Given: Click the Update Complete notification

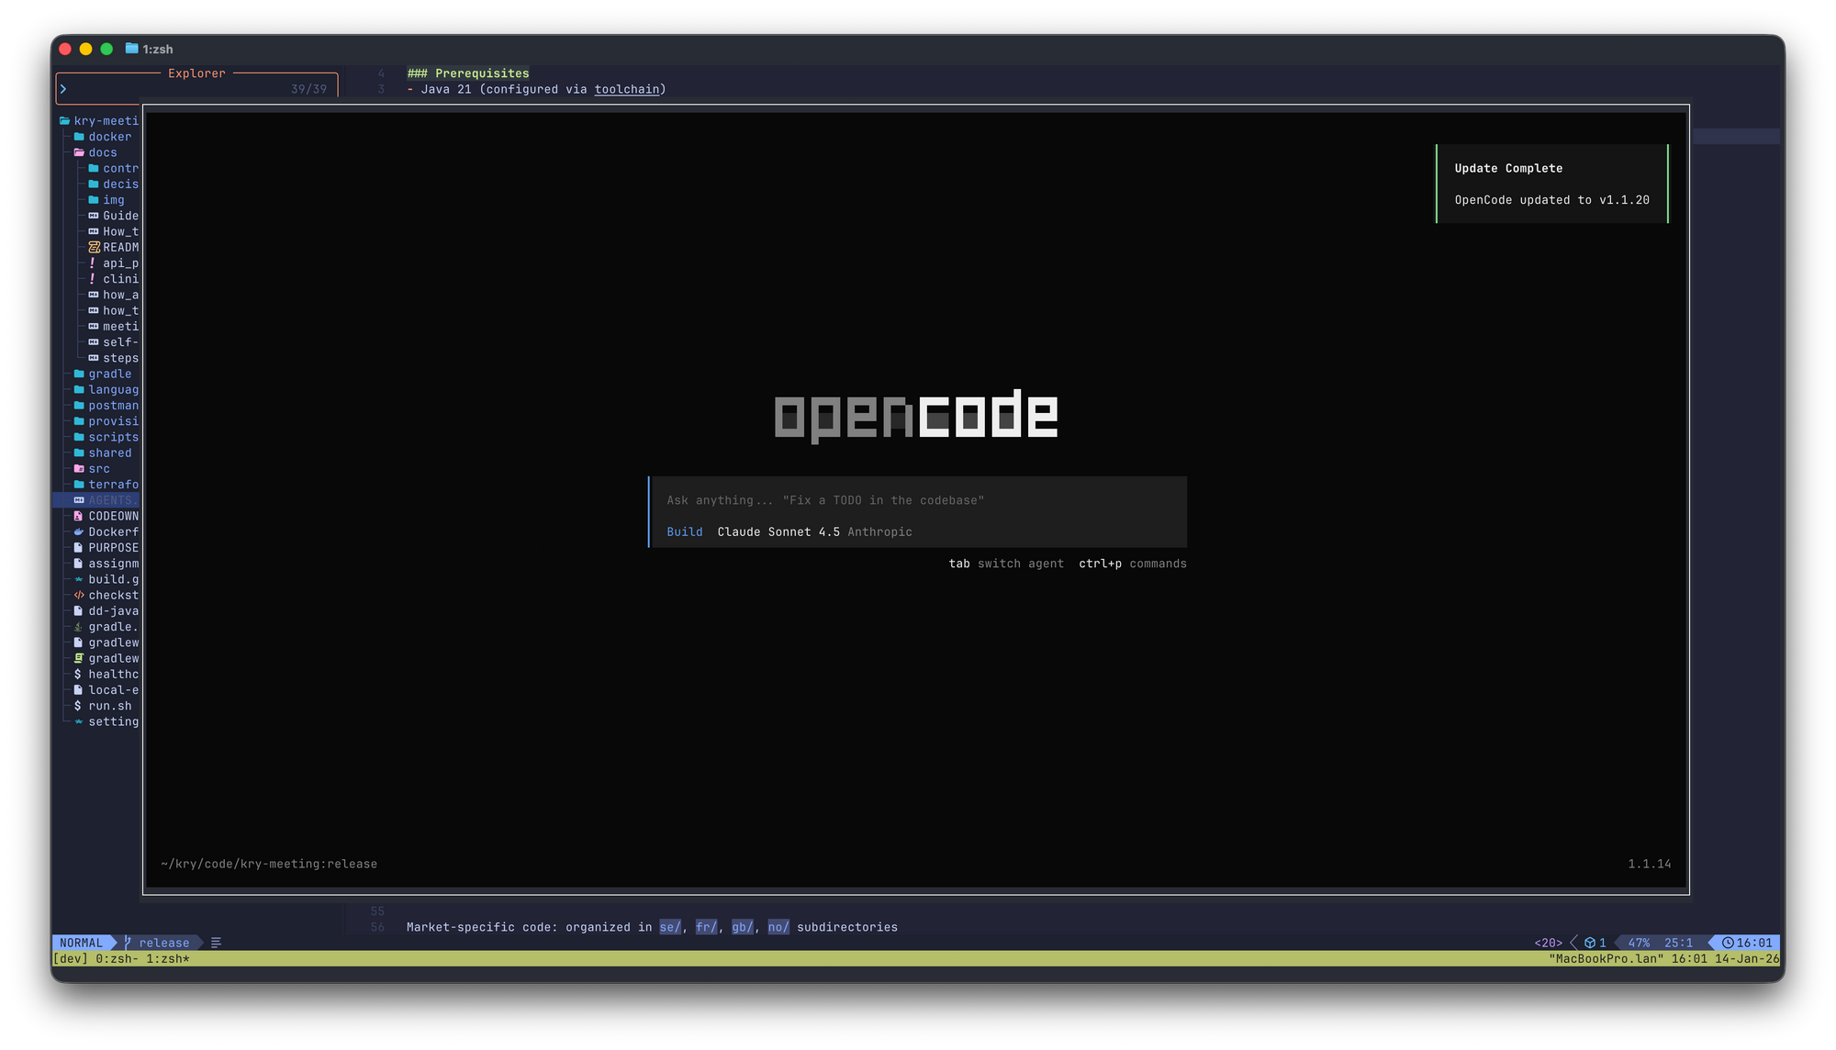Looking at the screenshot, I should (1551, 184).
